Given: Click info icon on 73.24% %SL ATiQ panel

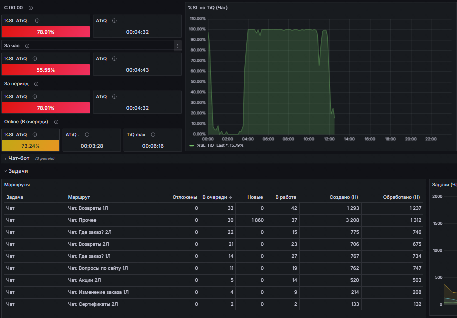Looking at the screenshot, I should coord(35,135).
